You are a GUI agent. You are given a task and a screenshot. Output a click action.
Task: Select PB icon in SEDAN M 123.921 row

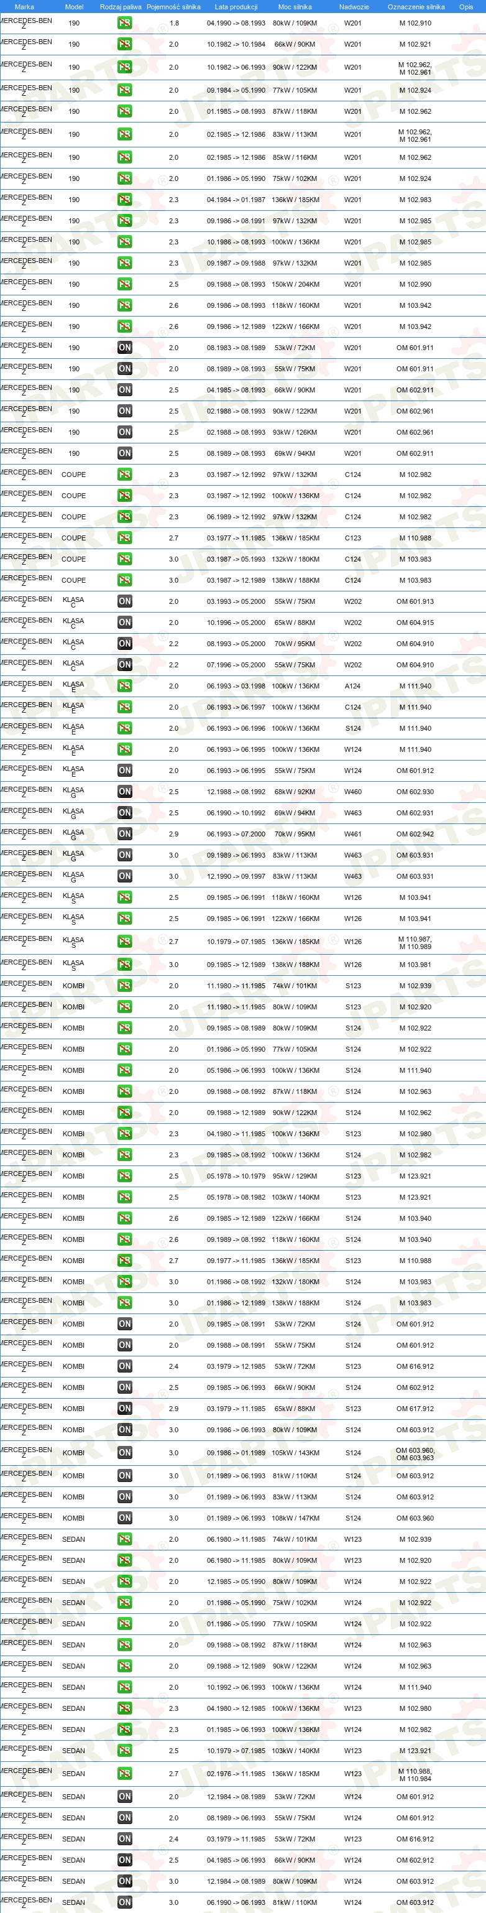click(x=125, y=1751)
